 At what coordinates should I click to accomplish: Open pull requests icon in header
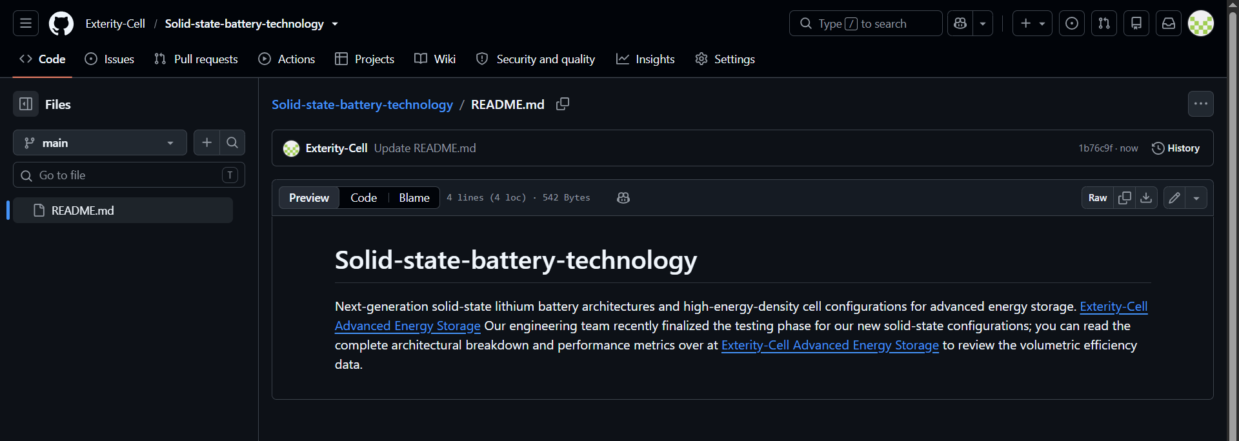(x=1104, y=23)
